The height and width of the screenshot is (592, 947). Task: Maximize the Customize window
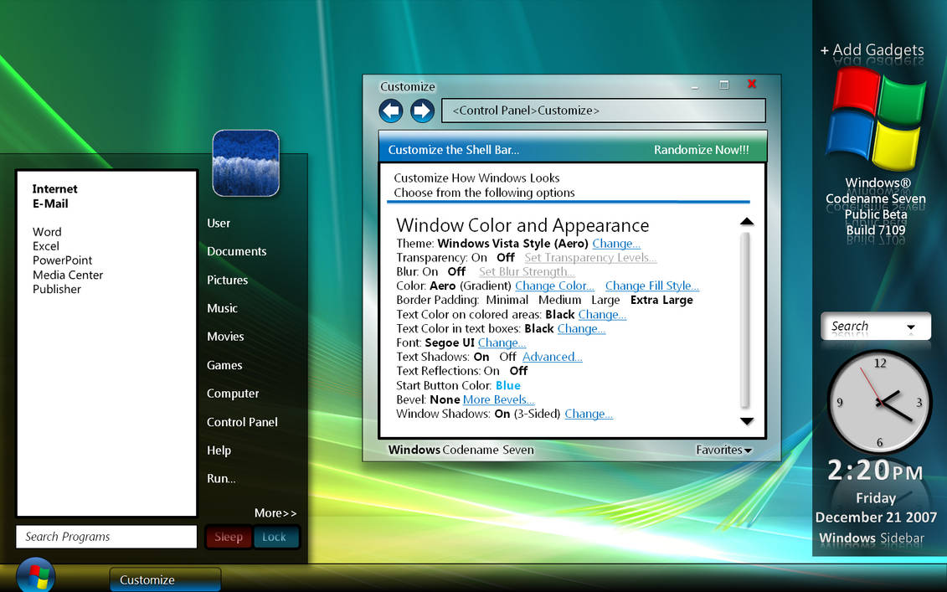coord(724,85)
